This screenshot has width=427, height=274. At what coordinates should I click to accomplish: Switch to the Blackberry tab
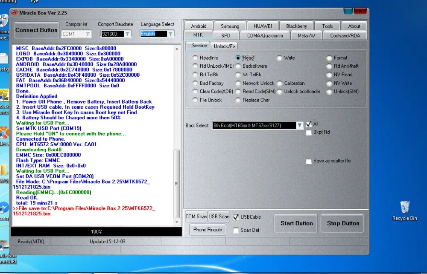pyautogui.click(x=296, y=26)
